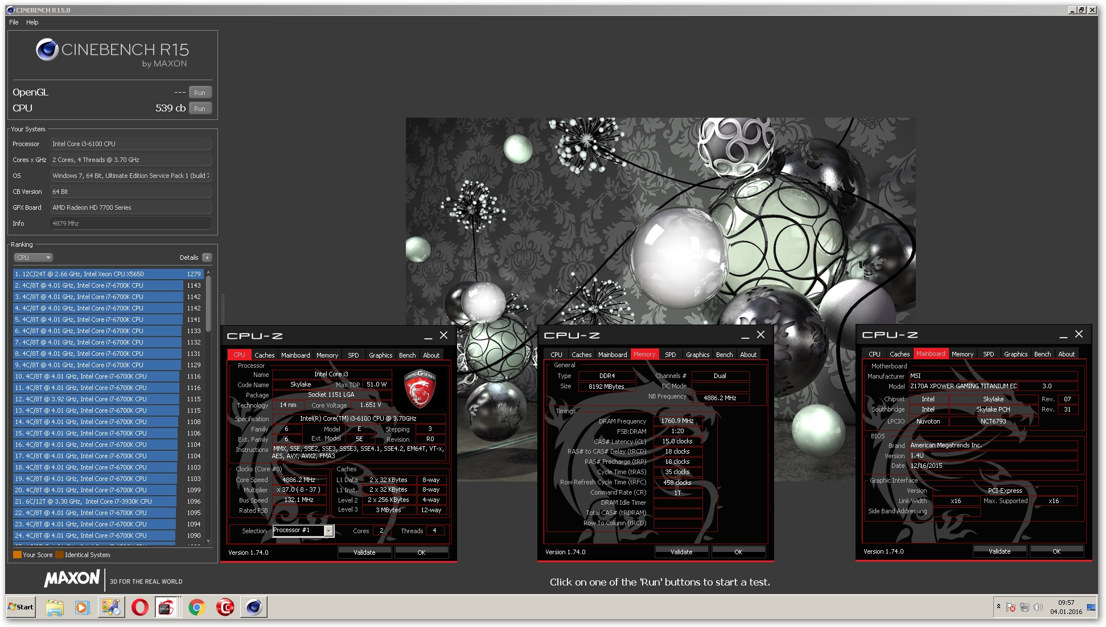Open the red C icon app on taskbar
The image size is (1106, 627).
[x=225, y=608]
